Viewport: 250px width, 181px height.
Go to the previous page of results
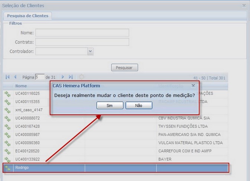[x=15, y=77]
